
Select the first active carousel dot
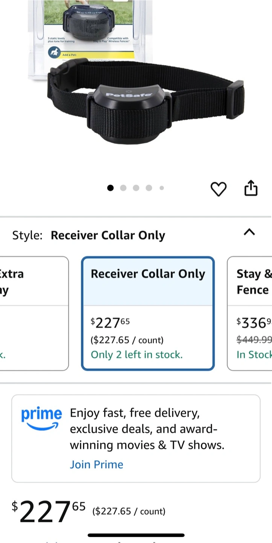tap(110, 188)
